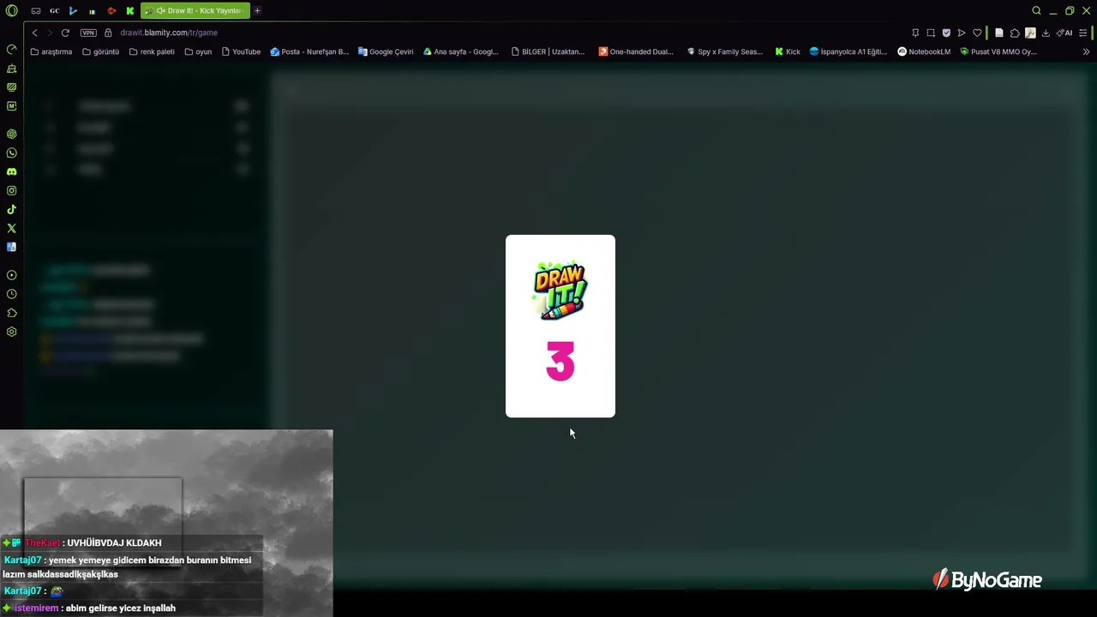This screenshot has height=617, width=1097.
Task: Open X (Twitter) in the sidebar
Action: pos(12,228)
